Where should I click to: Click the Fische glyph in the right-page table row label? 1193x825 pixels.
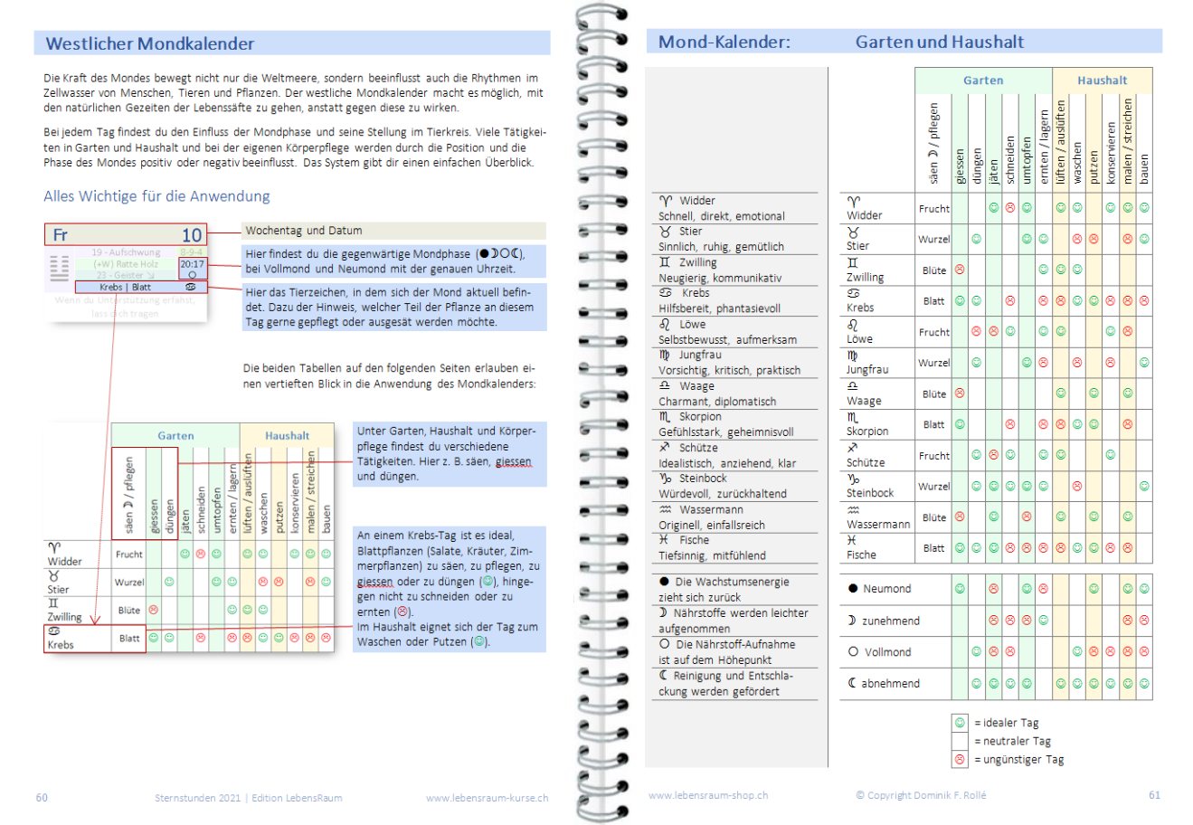(x=853, y=541)
